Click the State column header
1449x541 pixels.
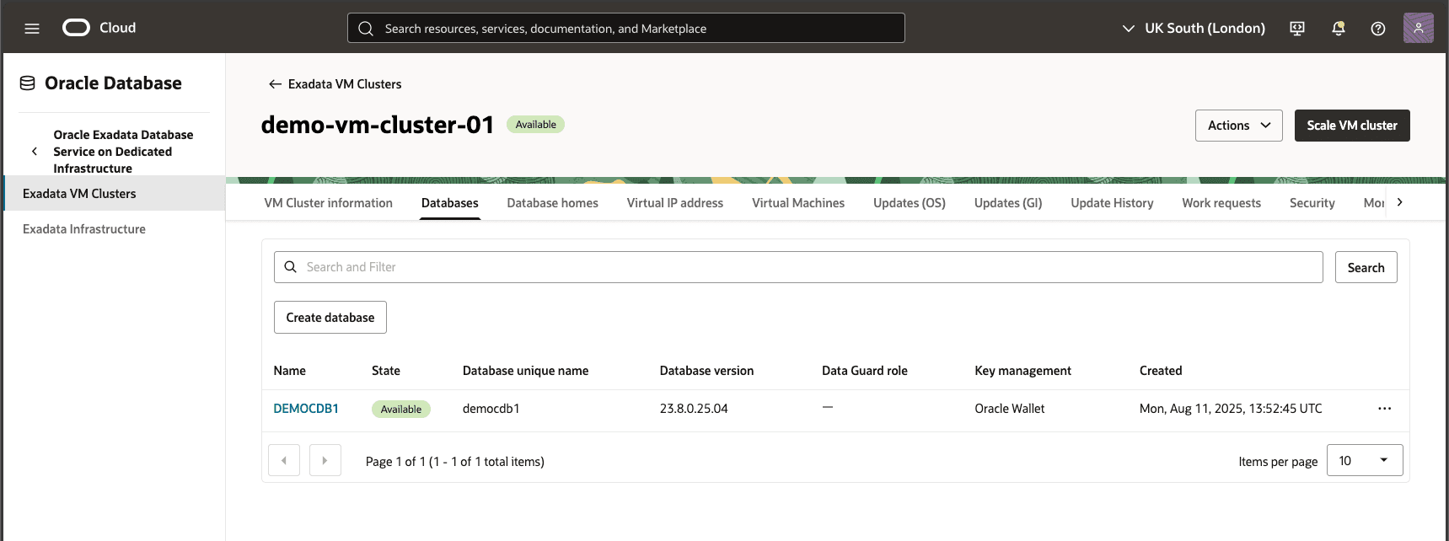click(386, 371)
